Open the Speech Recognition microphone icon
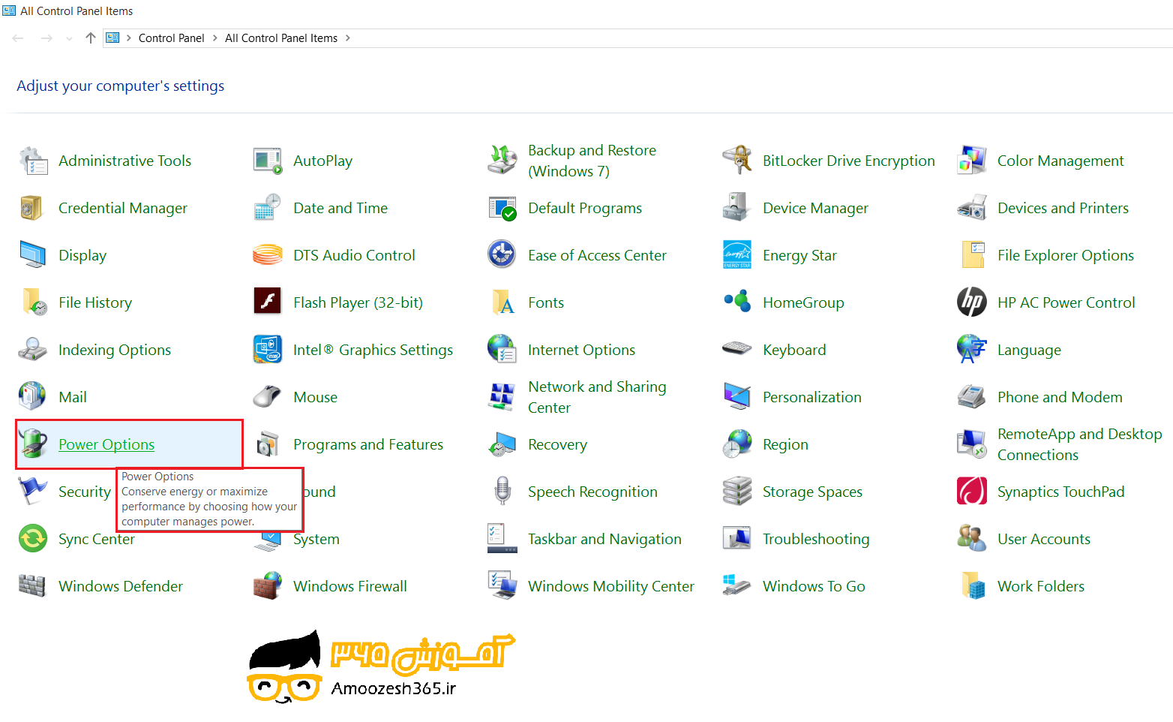Screen dimensions: 1173x722 pos(502,492)
